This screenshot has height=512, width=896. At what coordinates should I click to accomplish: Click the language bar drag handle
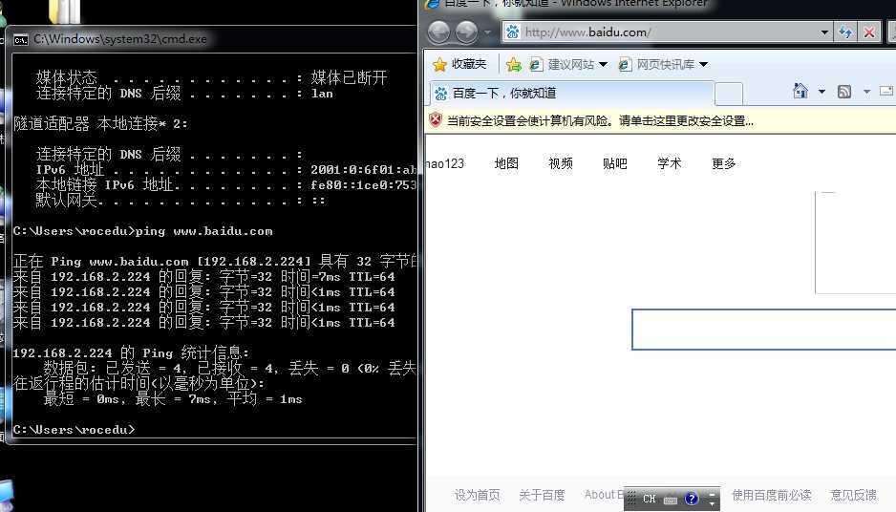tap(631, 499)
